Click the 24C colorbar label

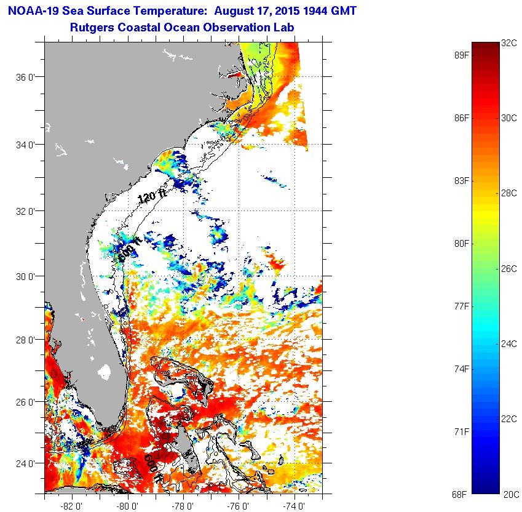[509, 343]
